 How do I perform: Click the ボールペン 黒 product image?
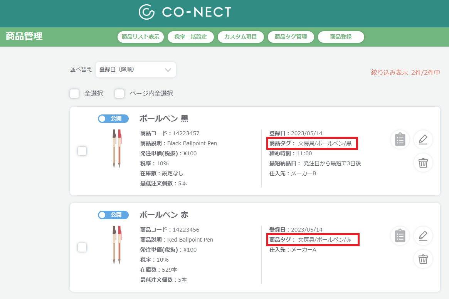(x=117, y=148)
